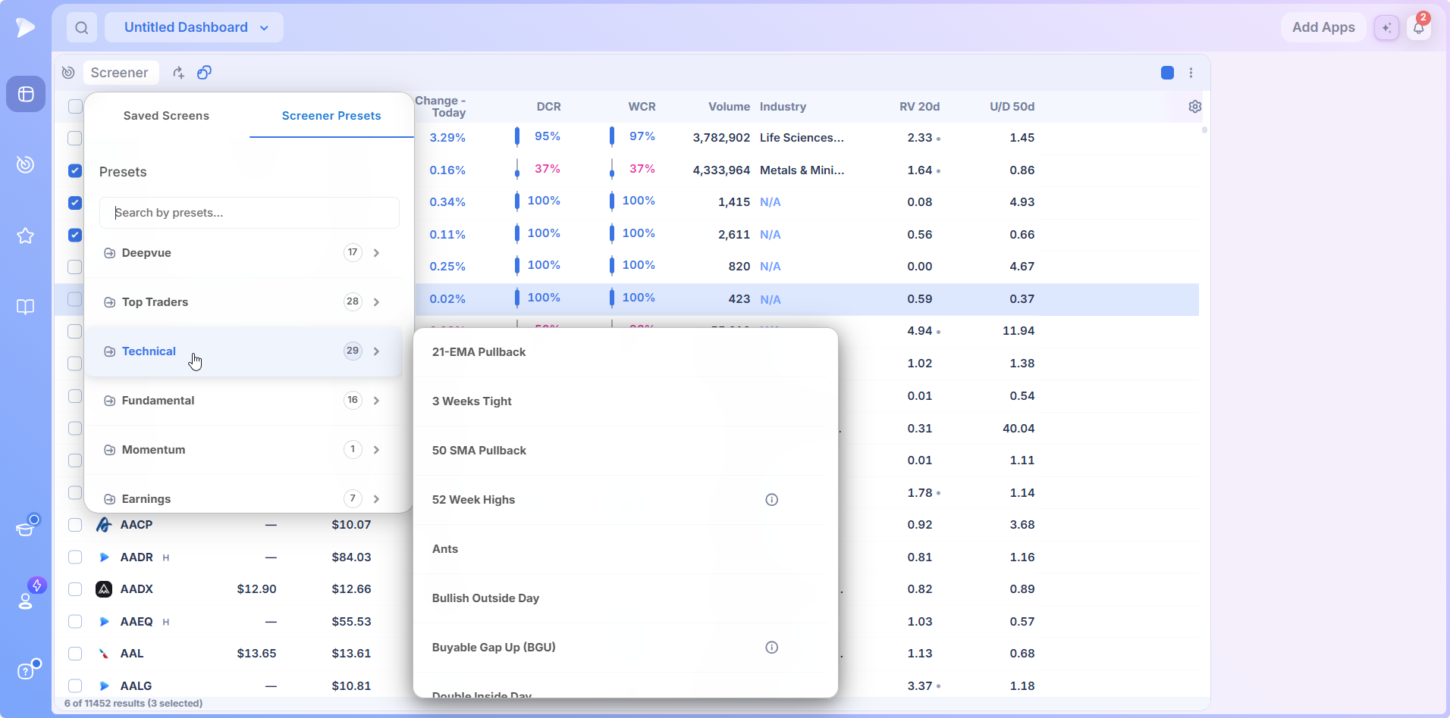
Task: Open the Untitled Dashboard dropdown
Action: tap(194, 27)
